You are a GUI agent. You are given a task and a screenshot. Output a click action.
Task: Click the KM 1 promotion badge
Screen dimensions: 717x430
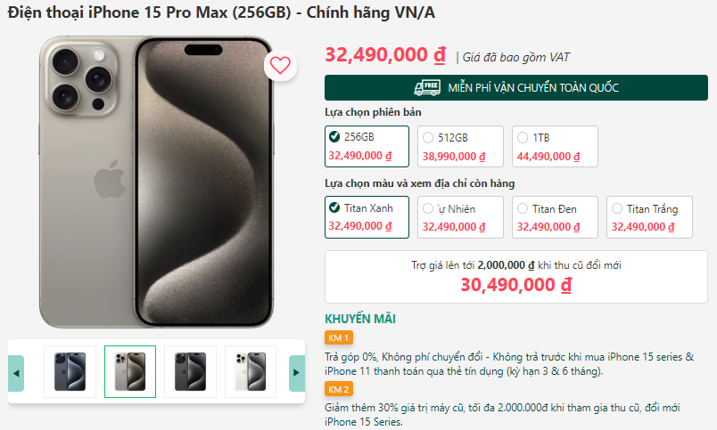point(338,337)
